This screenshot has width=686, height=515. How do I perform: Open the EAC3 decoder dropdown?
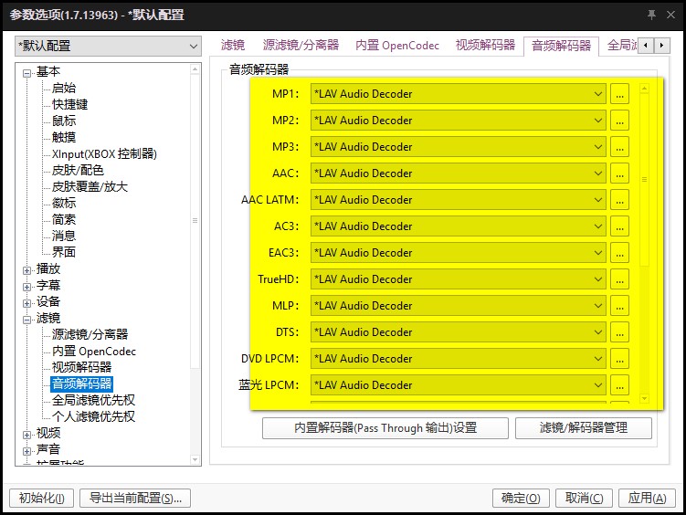pyautogui.click(x=458, y=253)
